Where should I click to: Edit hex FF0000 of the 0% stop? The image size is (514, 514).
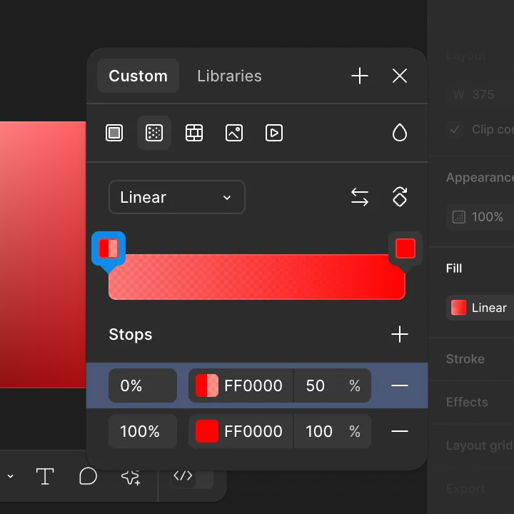(x=253, y=385)
